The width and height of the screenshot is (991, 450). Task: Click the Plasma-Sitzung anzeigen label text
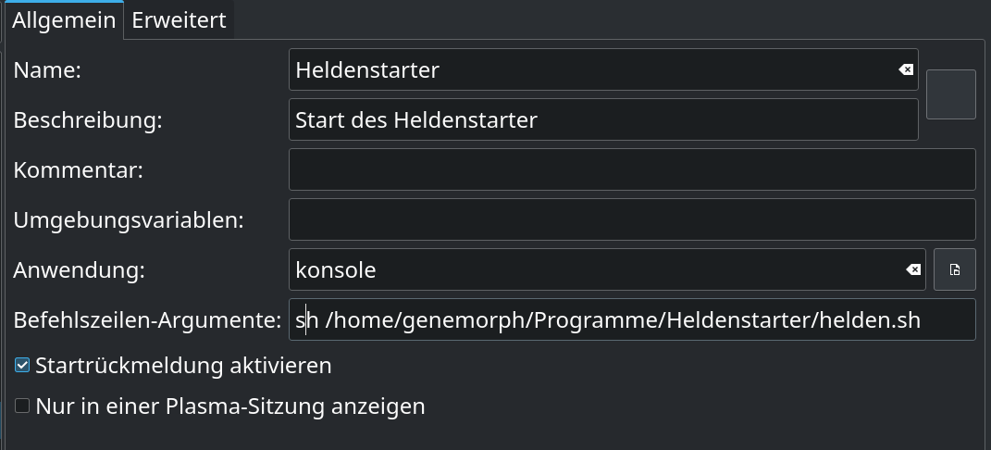pyautogui.click(x=229, y=406)
